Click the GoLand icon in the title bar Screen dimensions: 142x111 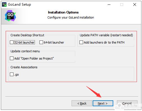pos(4,4)
